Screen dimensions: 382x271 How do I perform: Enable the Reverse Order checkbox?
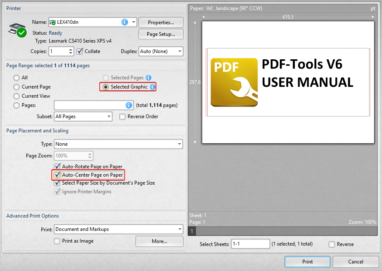[122, 117]
